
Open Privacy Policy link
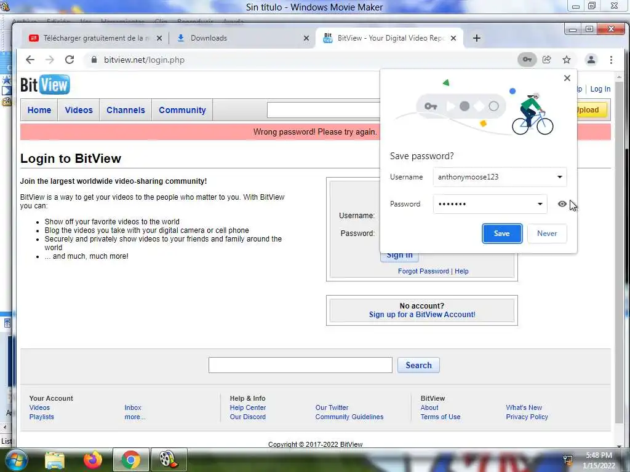[527, 417]
